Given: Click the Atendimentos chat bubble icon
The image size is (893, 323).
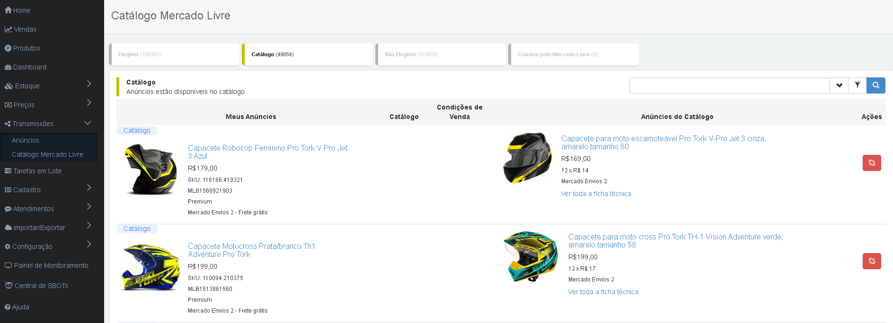Looking at the screenshot, I should 8,209.
